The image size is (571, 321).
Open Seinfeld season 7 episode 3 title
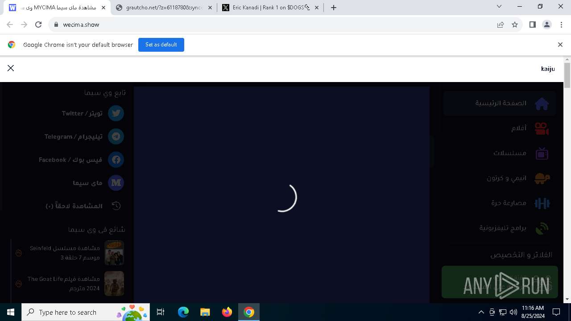pyautogui.click(x=65, y=253)
